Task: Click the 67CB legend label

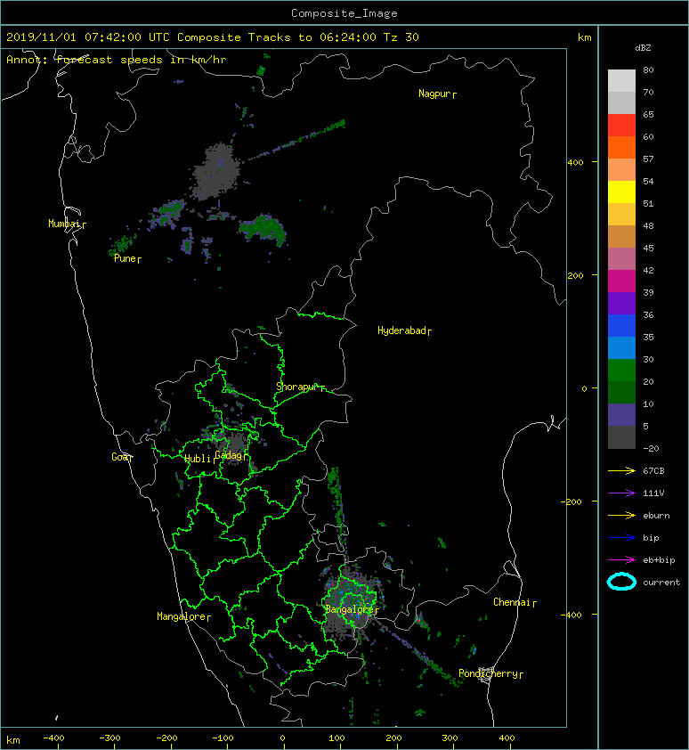Action: click(653, 470)
